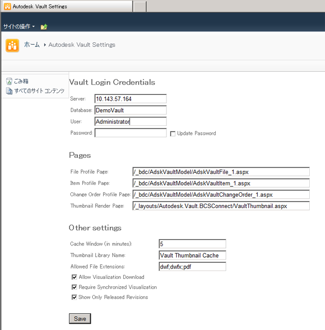325x330 pixels.
Task: Click the Thumbnail Render Page: label
Action: [97, 206]
